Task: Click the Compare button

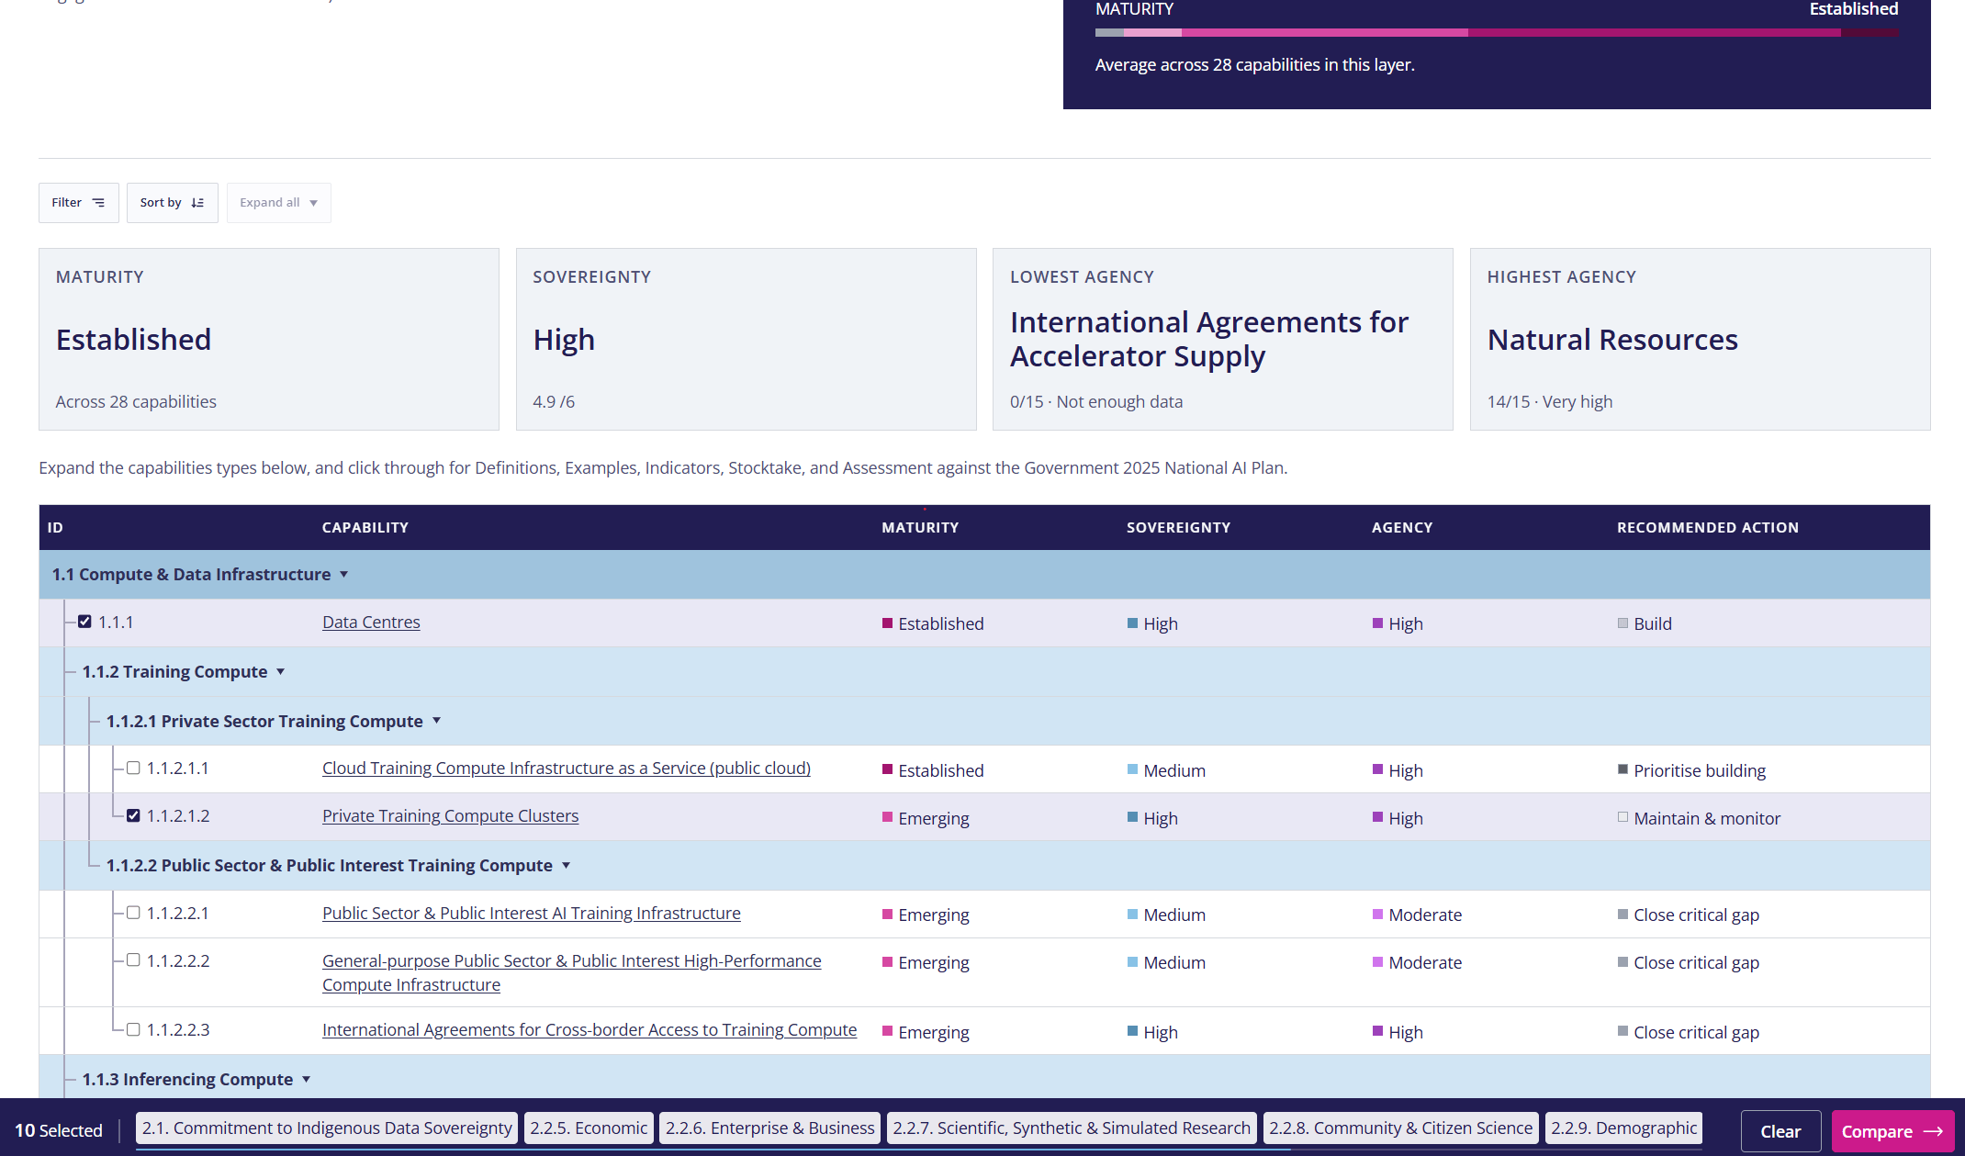Action: [1892, 1131]
